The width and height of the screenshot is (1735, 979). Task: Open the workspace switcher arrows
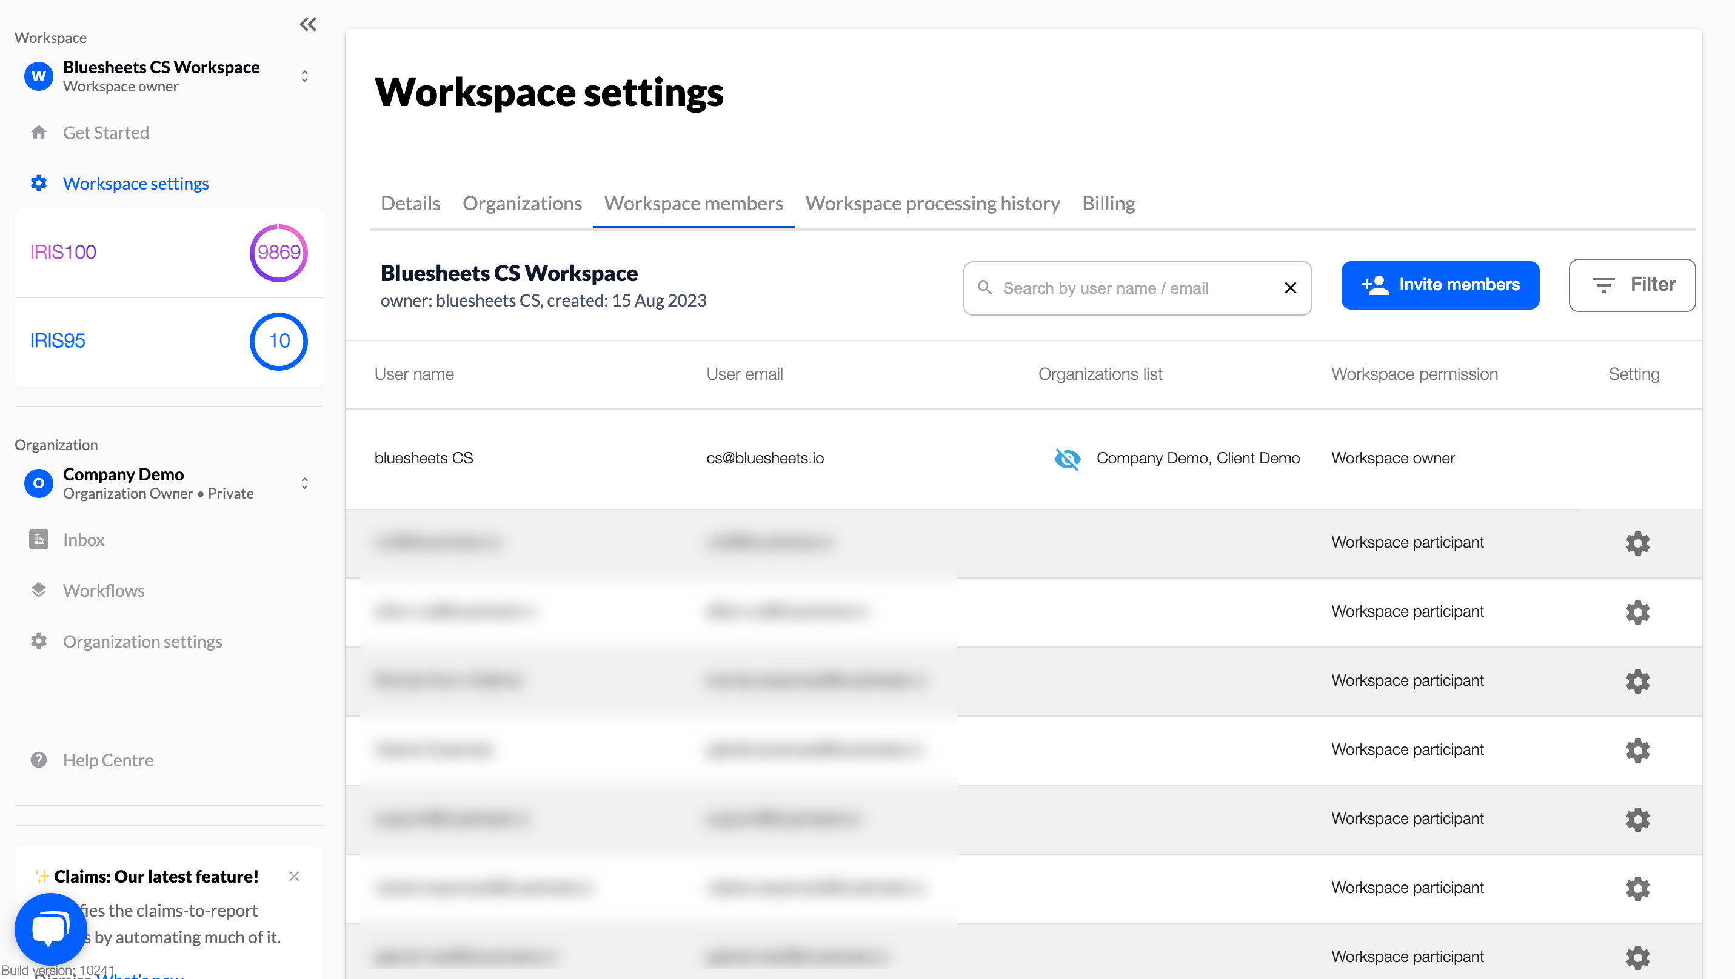point(304,76)
